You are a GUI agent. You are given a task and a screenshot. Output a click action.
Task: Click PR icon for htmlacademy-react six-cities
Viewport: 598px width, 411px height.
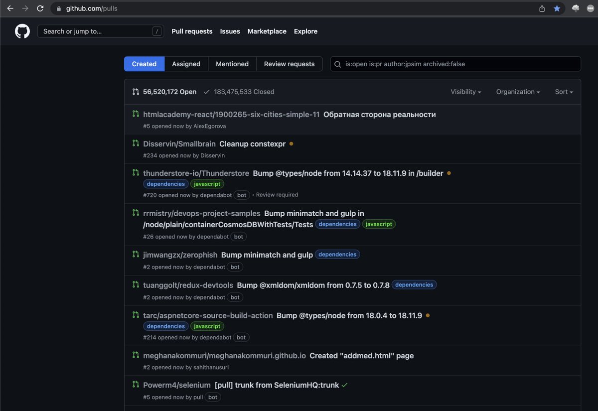pyautogui.click(x=136, y=114)
